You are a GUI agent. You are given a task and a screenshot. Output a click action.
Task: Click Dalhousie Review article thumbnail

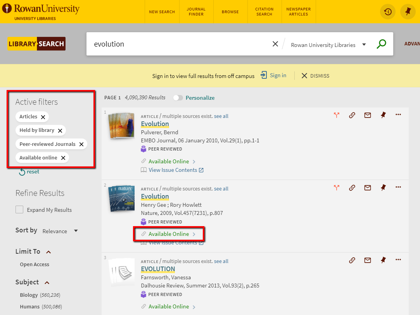coord(121,272)
